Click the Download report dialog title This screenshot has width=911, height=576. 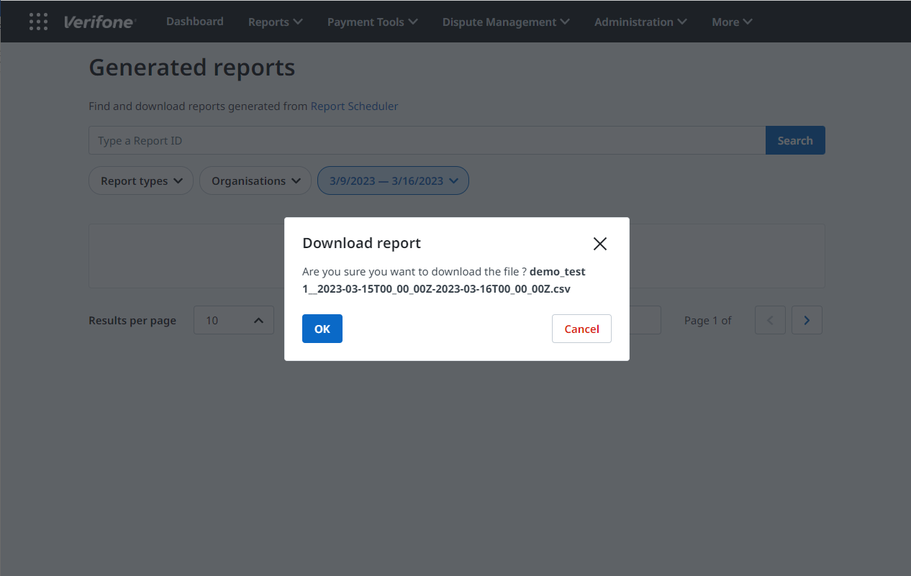coord(361,243)
